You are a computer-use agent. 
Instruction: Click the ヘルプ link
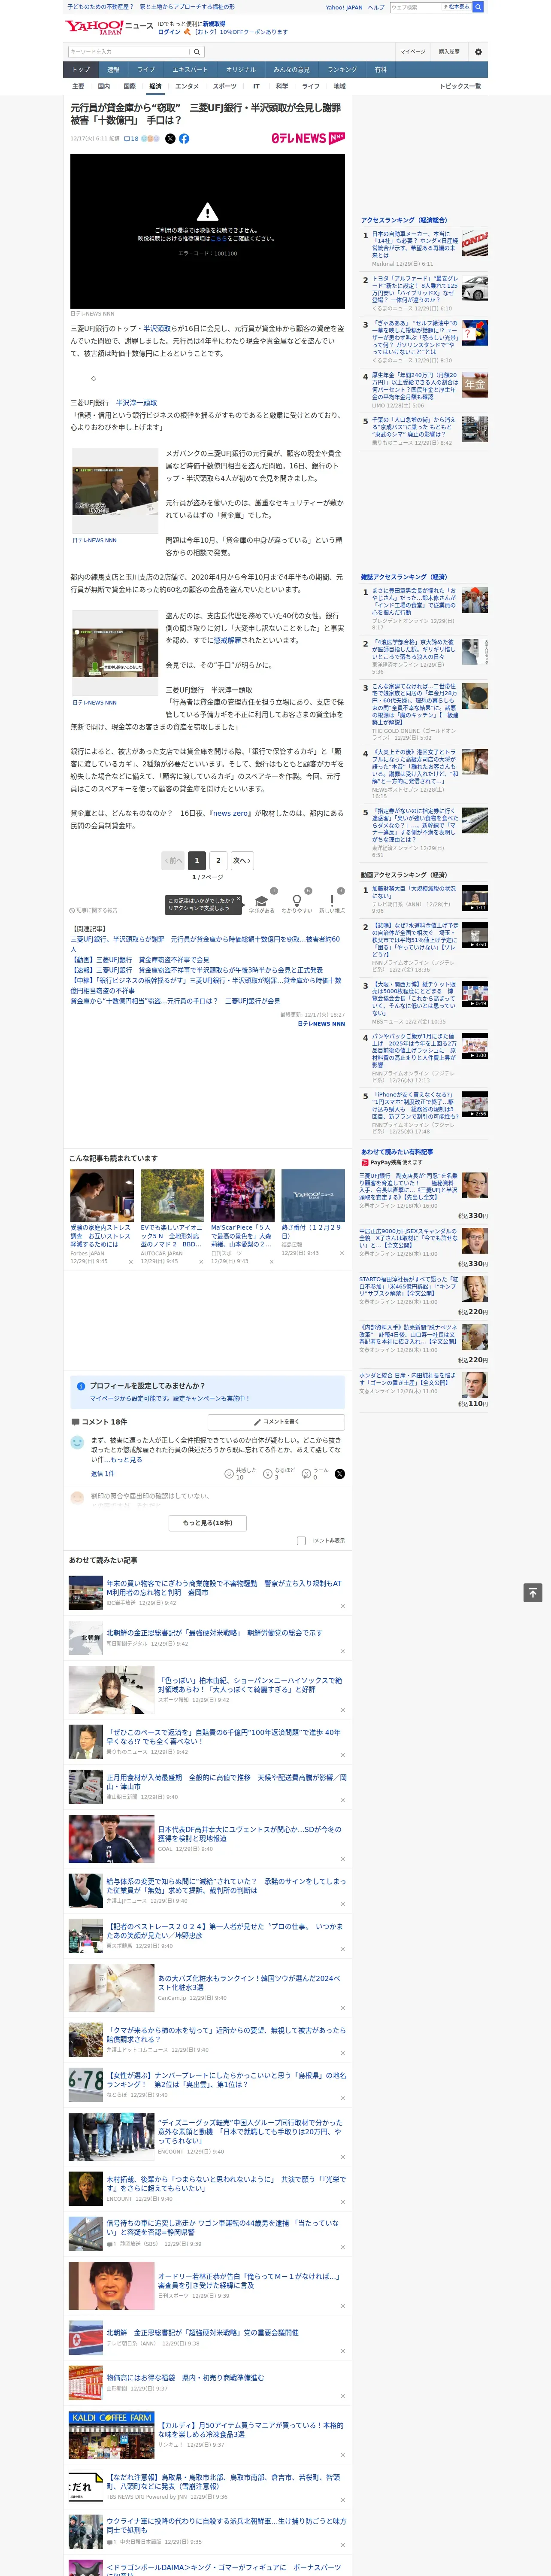click(x=376, y=7)
